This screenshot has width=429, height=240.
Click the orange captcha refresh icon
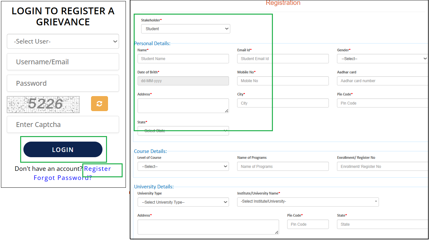coord(99,104)
